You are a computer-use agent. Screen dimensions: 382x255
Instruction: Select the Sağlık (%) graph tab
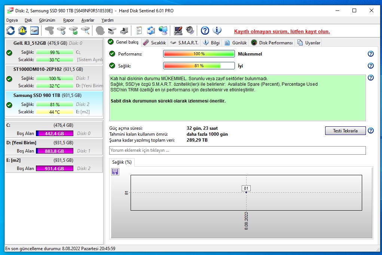click(x=122, y=162)
